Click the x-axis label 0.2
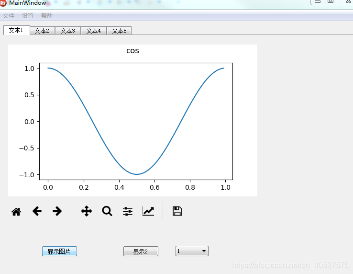The image size is (353, 274). pos(84,187)
